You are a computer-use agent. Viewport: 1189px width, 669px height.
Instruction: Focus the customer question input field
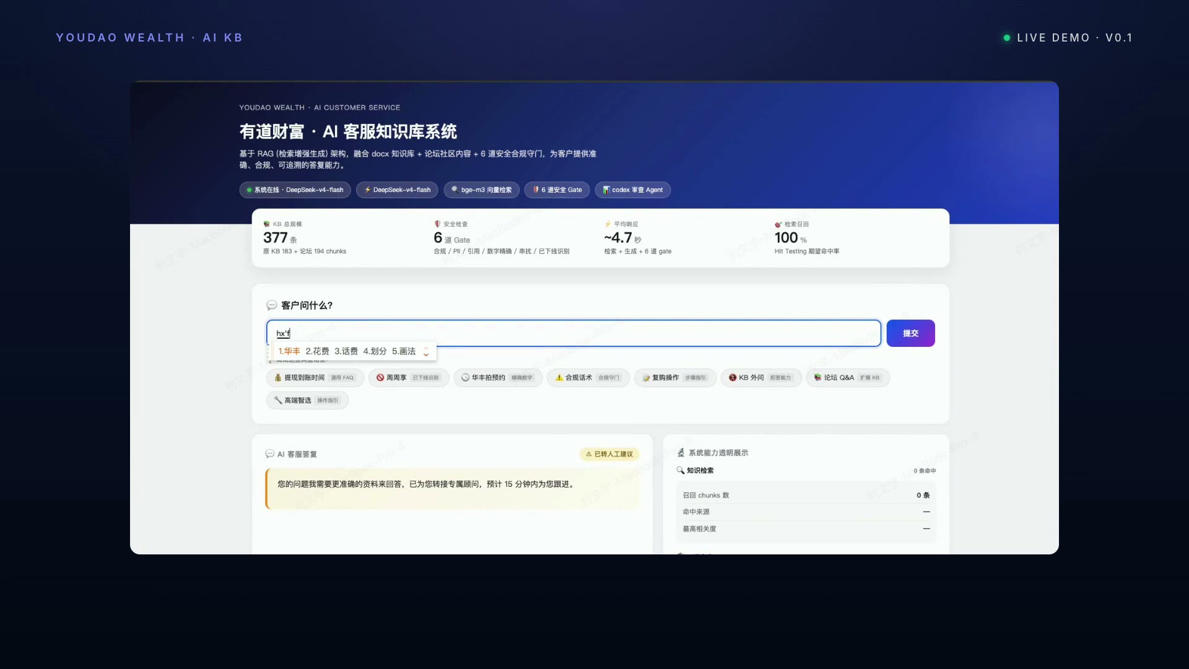[573, 333]
